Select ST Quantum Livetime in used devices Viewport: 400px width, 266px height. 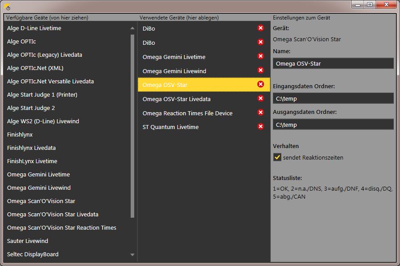tap(170, 127)
